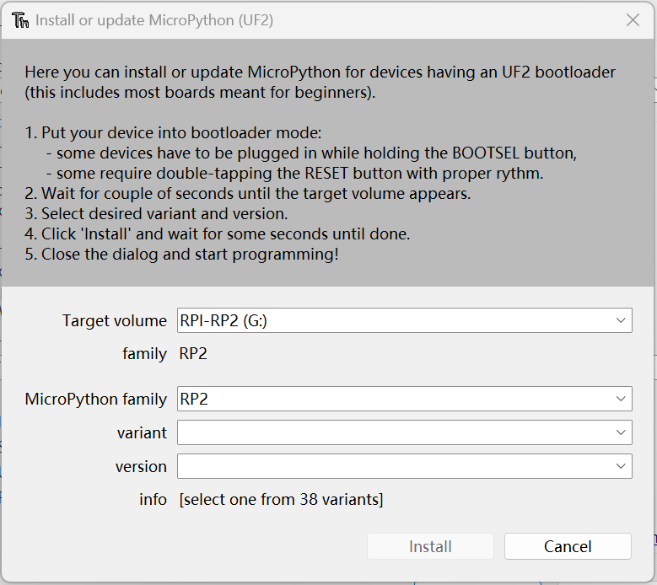657x585 pixels.
Task: Open the empty version combo box
Action: tap(404, 466)
